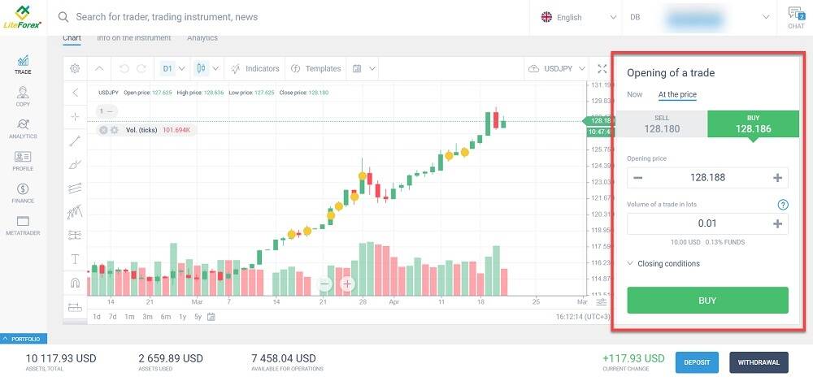Screen dimensions: 813x381
Task: Decrease the opening price
Action: pos(637,178)
